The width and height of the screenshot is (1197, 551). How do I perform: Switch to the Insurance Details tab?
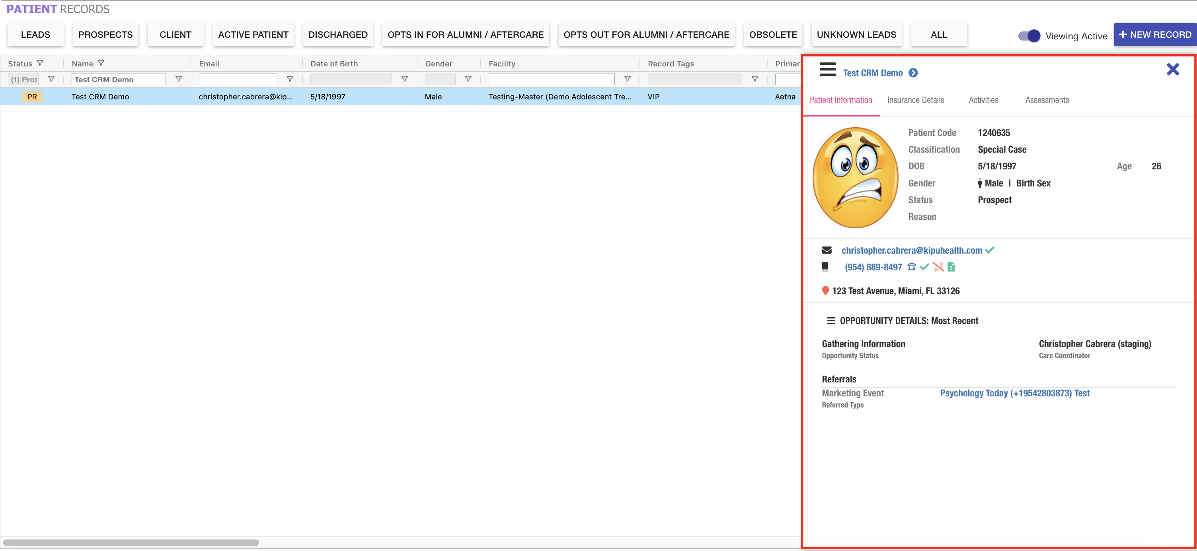(x=915, y=100)
